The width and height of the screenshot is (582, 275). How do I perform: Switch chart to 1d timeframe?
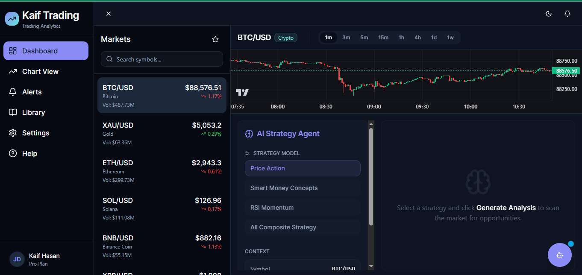[x=434, y=38]
